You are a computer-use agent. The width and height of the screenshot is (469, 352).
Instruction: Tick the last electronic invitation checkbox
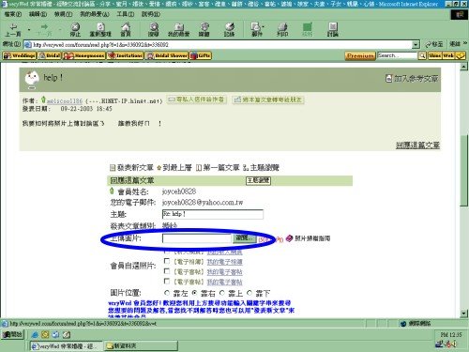pyautogui.click(x=167, y=281)
